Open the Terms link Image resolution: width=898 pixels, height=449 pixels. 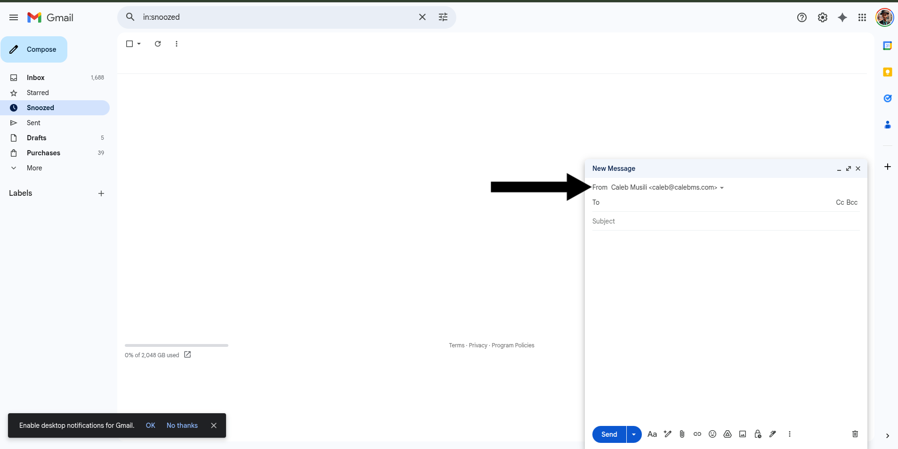point(457,345)
